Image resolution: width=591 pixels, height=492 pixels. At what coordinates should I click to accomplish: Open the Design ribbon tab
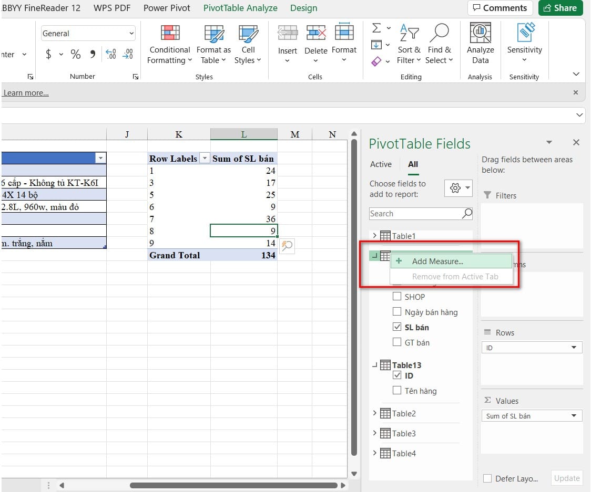coord(303,8)
